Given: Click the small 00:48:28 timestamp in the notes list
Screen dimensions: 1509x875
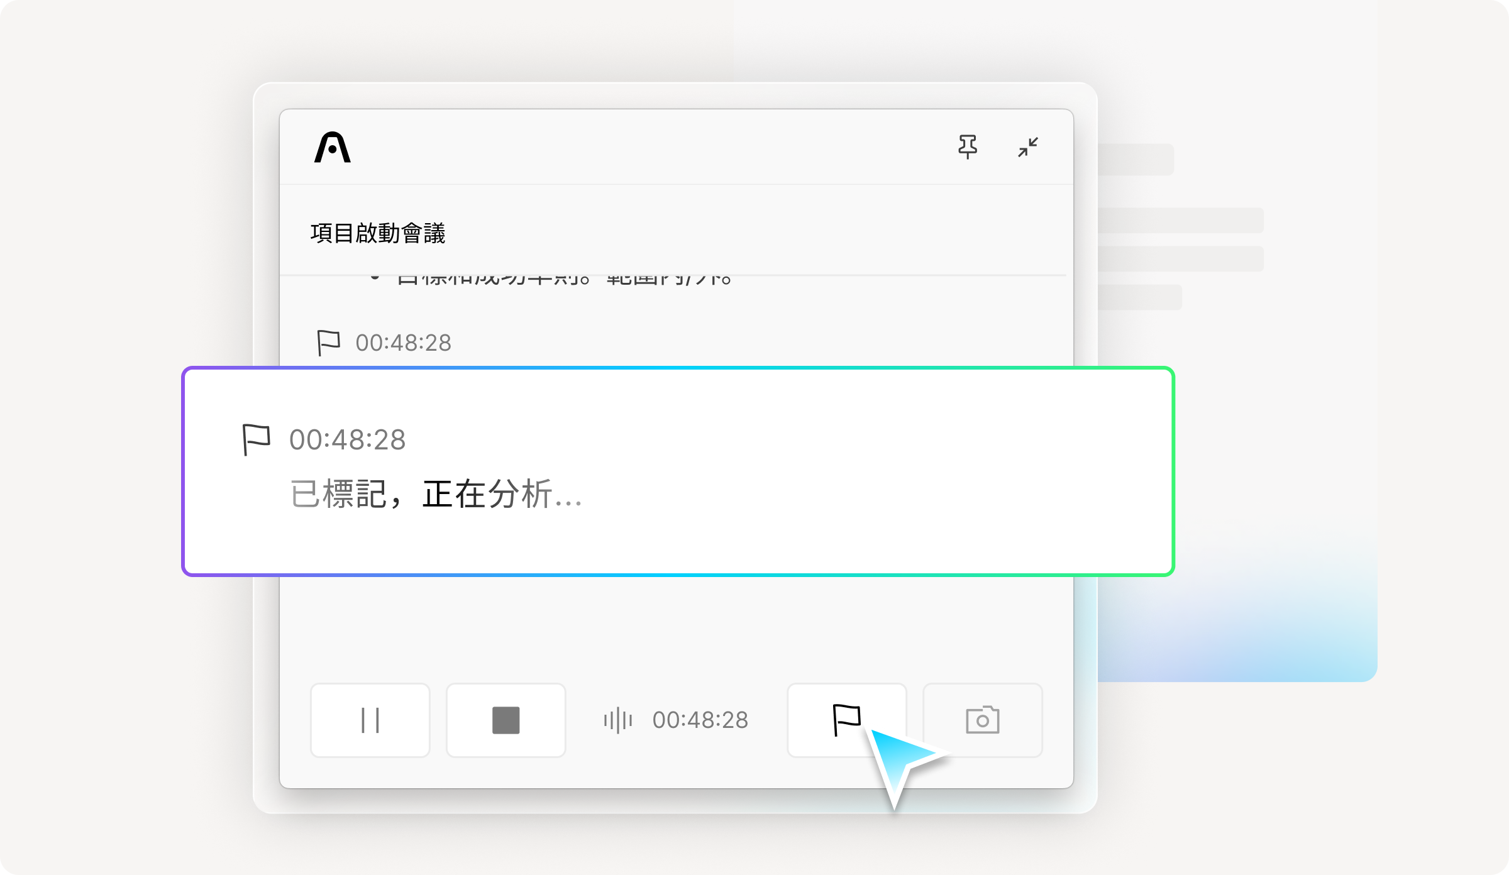Looking at the screenshot, I should [403, 343].
